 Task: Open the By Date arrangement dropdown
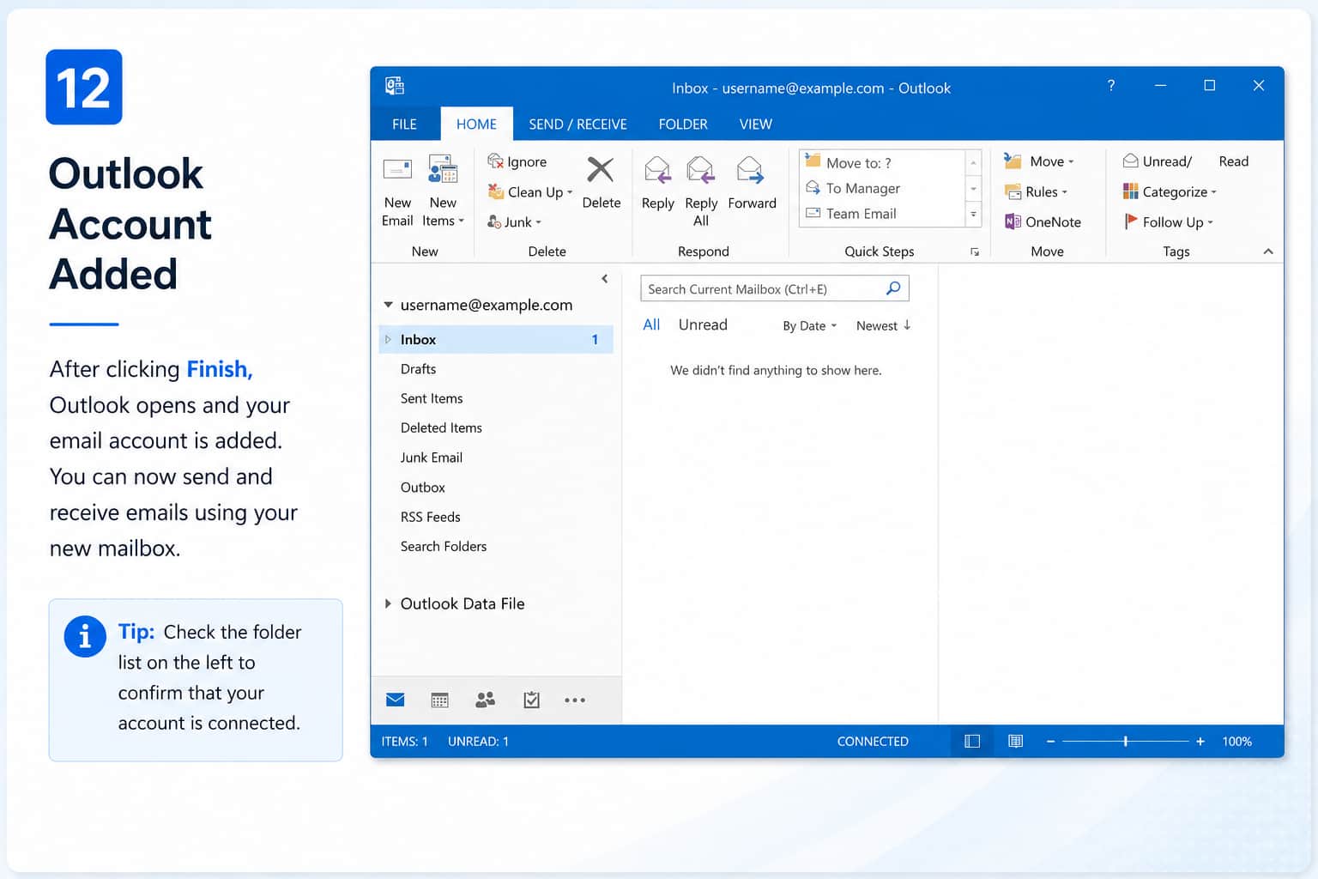tap(809, 326)
